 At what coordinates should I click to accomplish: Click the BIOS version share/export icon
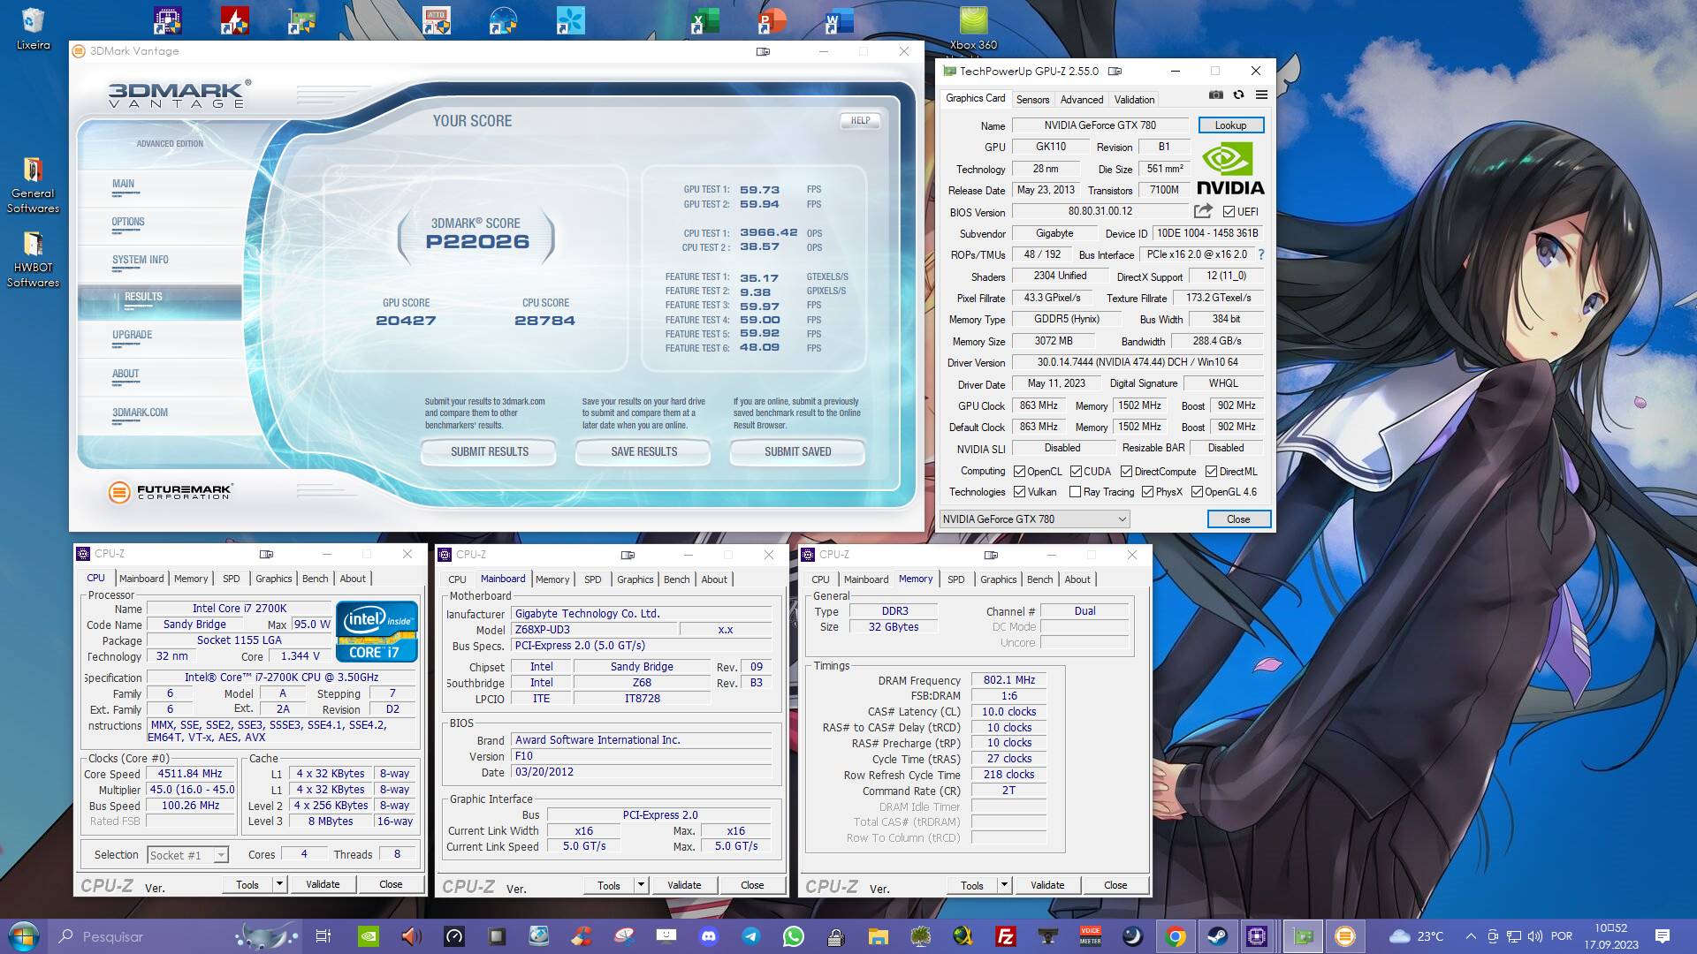pos(1203,211)
